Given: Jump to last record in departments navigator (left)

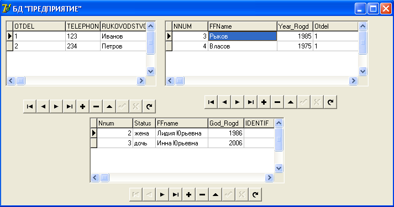Looking at the screenshot, I should [70, 106].
